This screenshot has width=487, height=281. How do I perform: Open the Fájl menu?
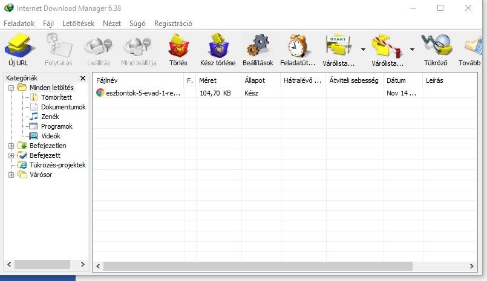[x=48, y=24]
